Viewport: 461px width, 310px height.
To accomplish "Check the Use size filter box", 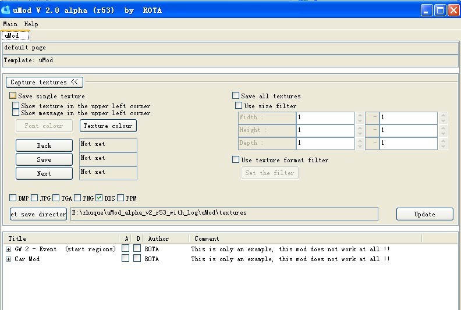I will [239, 106].
